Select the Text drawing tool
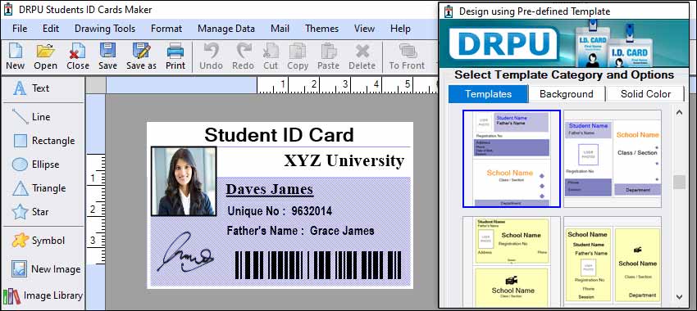Viewport: 697px width, 311px height. pos(31,88)
